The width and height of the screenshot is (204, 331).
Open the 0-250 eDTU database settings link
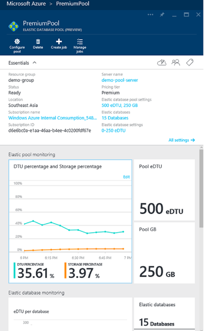tap(113, 131)
